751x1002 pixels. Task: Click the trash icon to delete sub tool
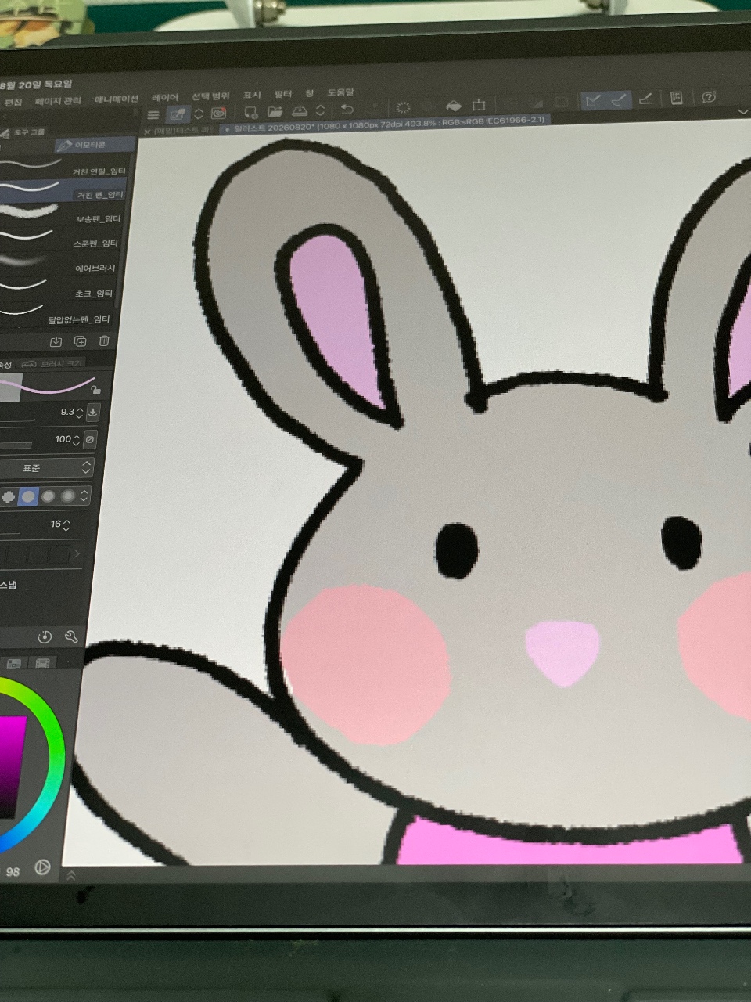pyautogui.click(x=104, y=341)
